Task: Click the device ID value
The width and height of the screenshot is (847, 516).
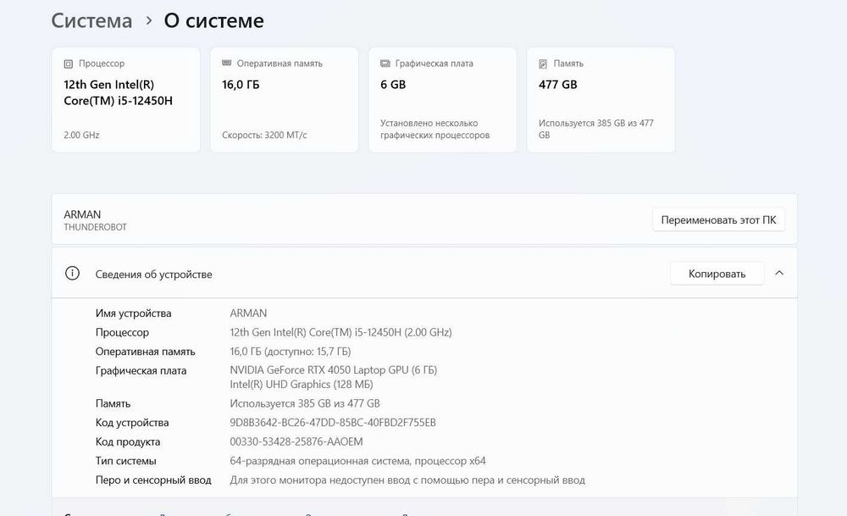Action: coord(333,423)
